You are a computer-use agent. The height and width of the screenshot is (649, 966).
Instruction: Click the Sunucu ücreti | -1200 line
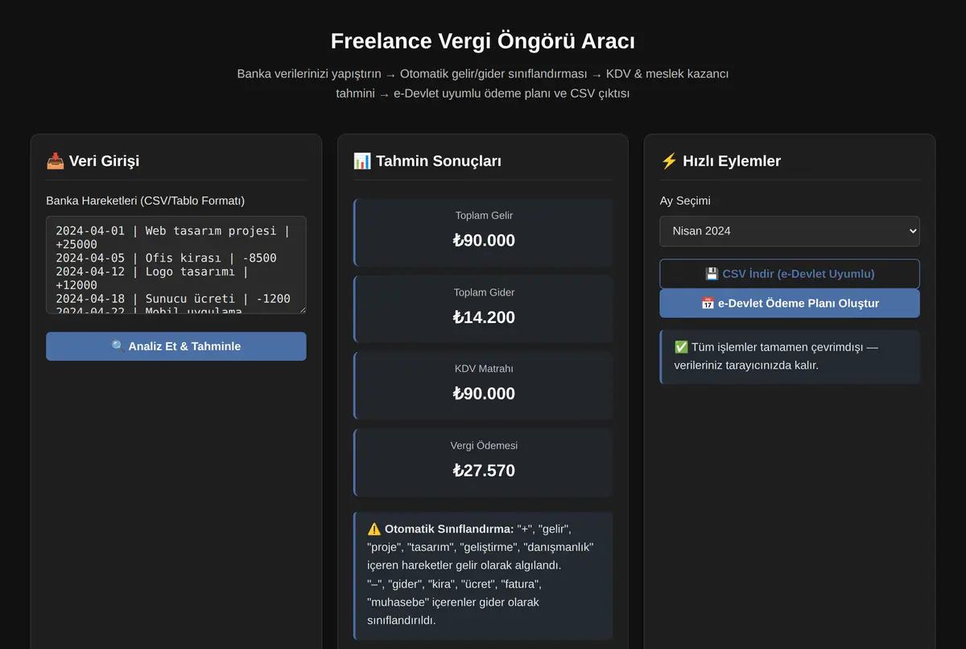click(x=173, y=299)
